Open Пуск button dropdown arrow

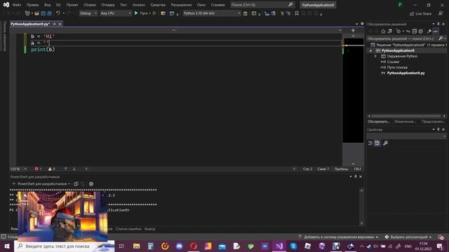point(149,13)
